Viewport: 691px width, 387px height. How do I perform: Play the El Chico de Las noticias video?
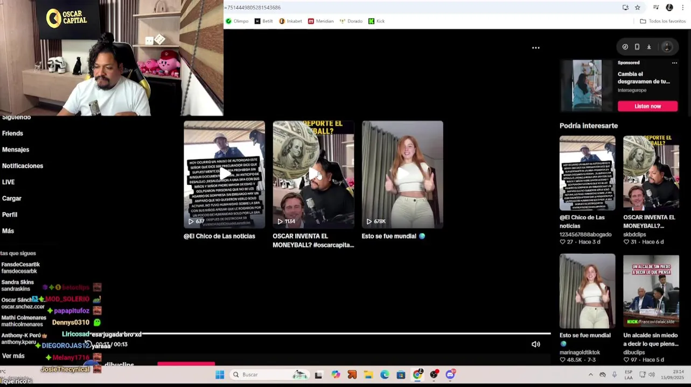coord(224,175)
